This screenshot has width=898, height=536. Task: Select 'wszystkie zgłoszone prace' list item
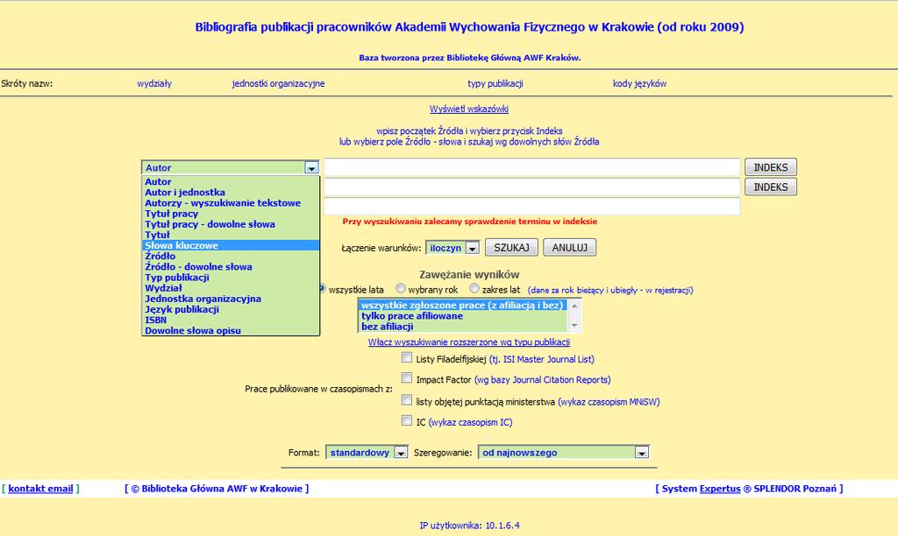tap(462, 305)
